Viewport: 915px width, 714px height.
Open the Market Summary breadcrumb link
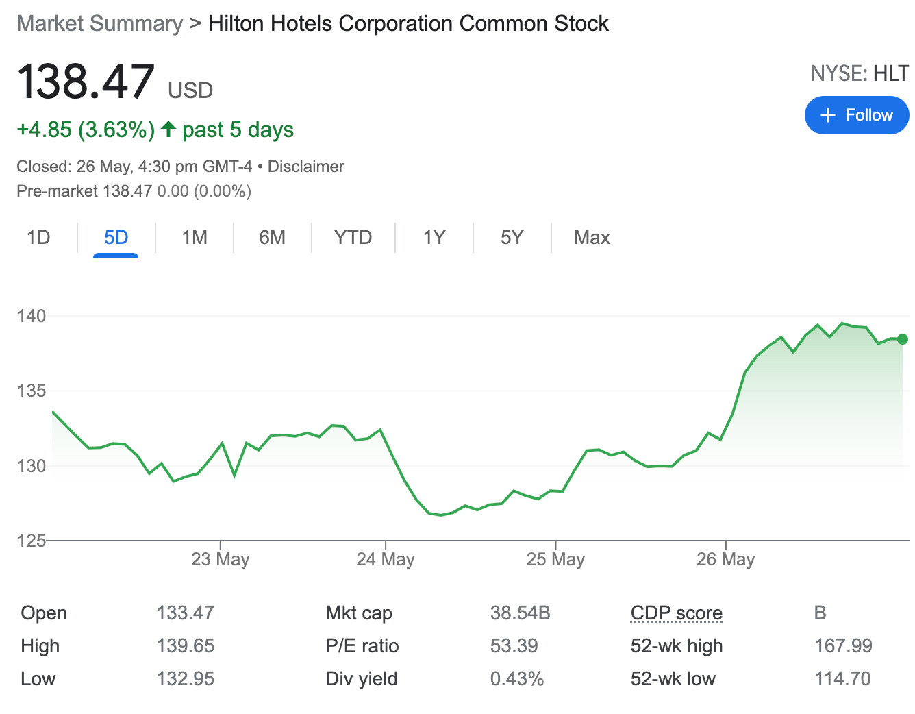click(100, 23)
